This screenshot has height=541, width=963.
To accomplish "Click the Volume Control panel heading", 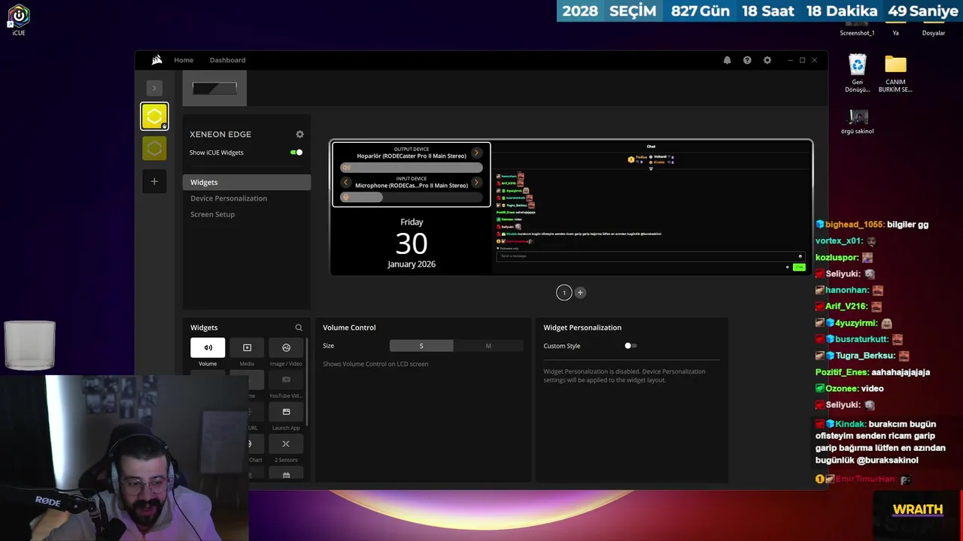I will 349,328.
